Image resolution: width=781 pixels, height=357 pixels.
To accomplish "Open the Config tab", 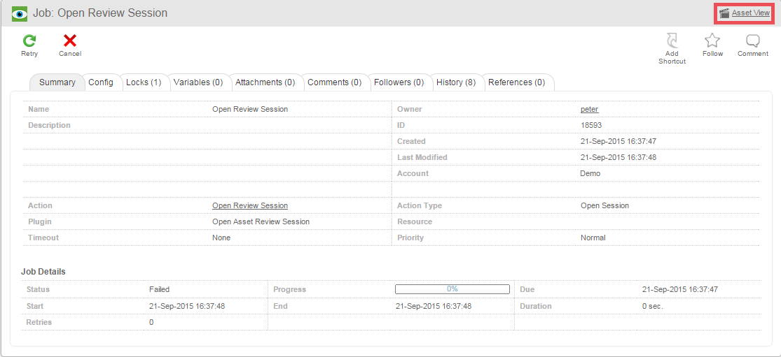I will [101, 82].
